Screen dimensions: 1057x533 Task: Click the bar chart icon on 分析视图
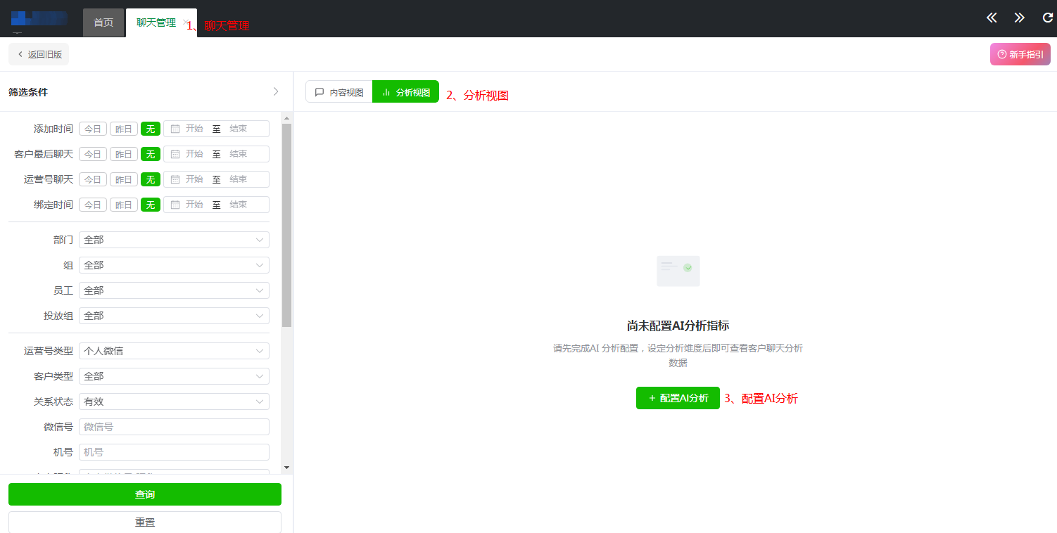(x=386, y=91)
